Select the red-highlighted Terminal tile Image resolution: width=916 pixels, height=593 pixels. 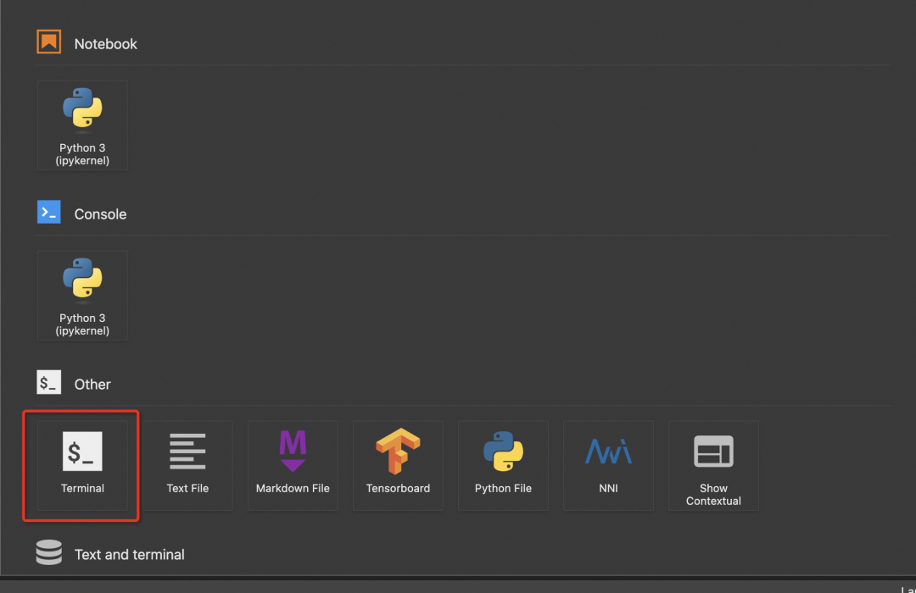[81, 465]
